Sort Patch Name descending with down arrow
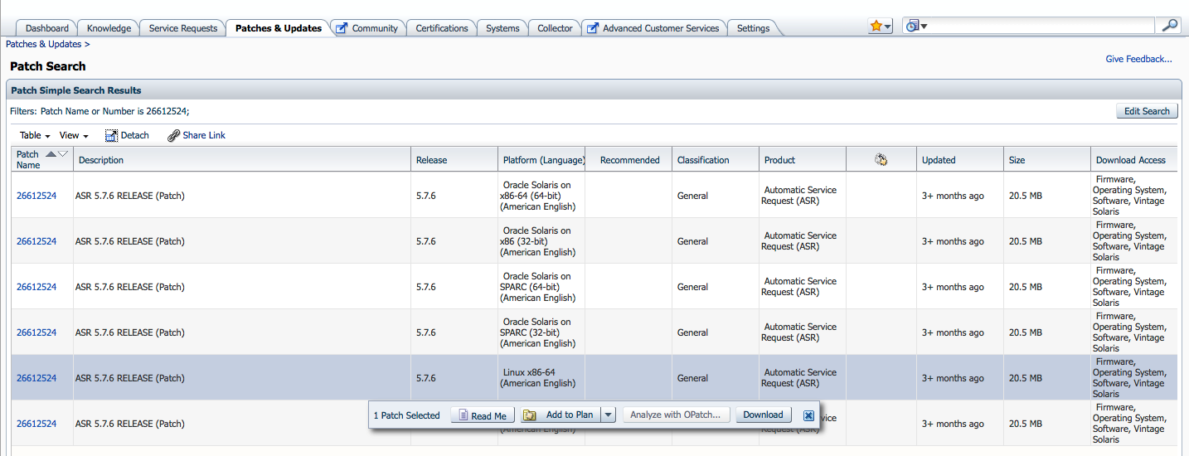 [x=63, y=154]
